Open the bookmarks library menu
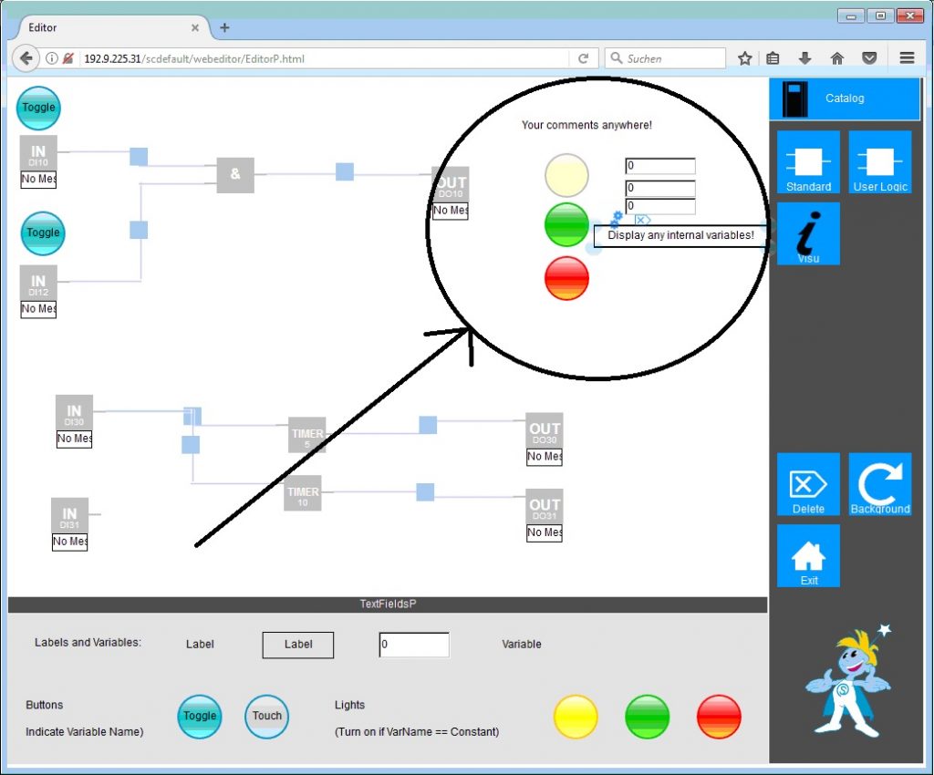Image resolution: width=934 pixels, height=775 pixels. tap(772, 57)
